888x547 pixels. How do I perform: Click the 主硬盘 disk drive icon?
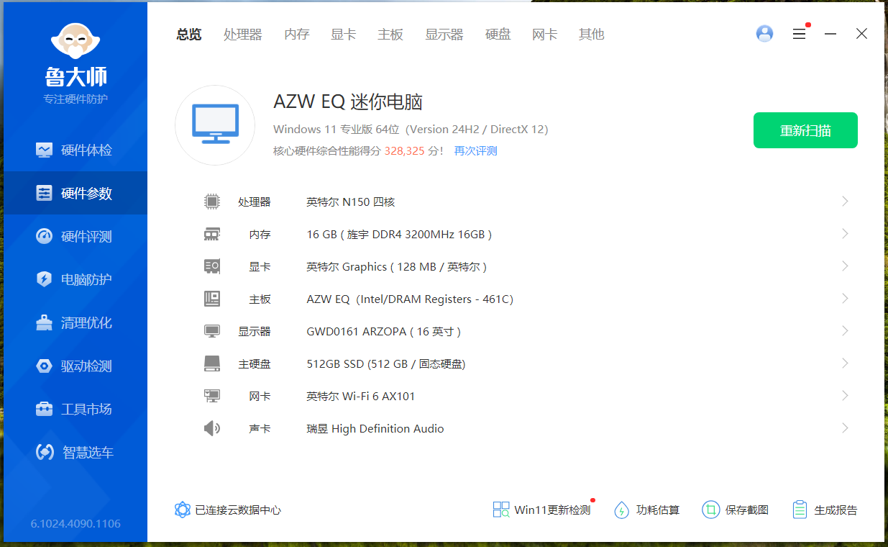click(x=211, y=363)
